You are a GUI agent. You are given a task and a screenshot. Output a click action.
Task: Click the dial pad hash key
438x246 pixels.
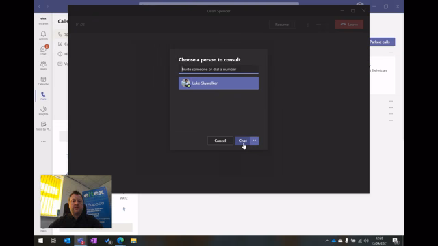point(124,209)
